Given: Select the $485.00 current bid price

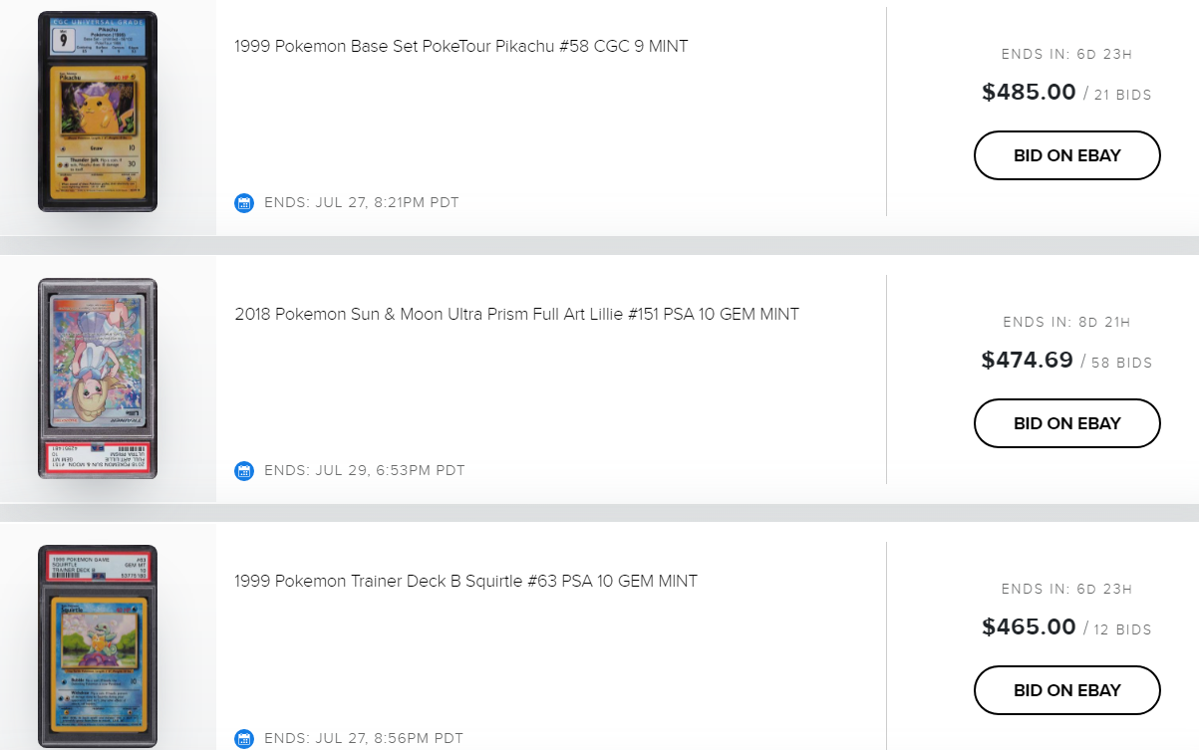Looking at the screenshot, I should (x=1029, y=93).
